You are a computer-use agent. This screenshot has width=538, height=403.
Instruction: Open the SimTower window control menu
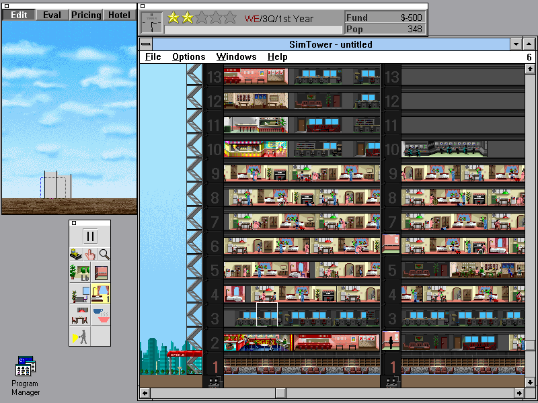(146, 44)
